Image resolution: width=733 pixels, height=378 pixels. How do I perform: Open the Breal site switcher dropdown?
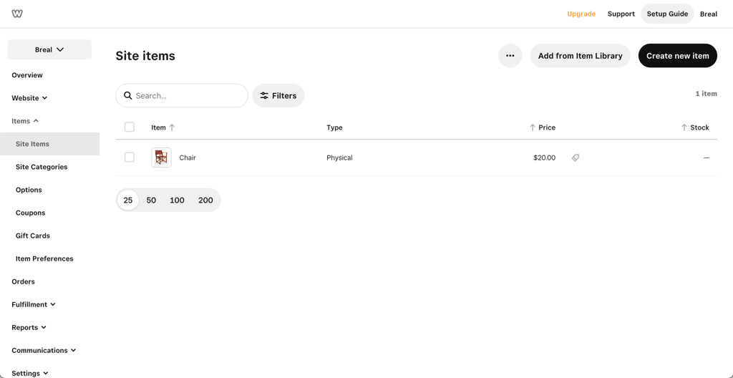coord(49,49)
